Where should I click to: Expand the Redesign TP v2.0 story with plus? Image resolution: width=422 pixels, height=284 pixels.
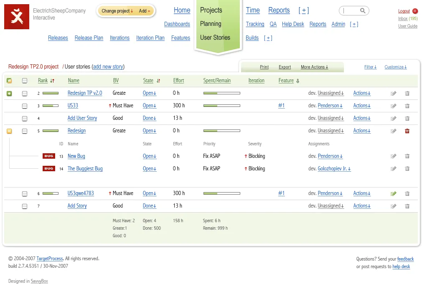click(x=9, y=94)
